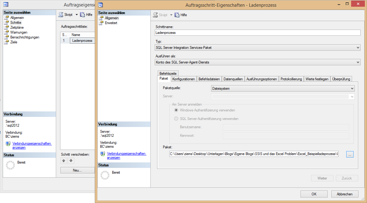Select the Allgemein page icon in front dialog

tap(101, 18)
